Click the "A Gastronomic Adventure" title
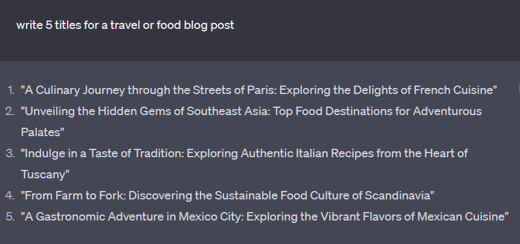The height and width of the screenshot is (244, 520). pos(265,216)
